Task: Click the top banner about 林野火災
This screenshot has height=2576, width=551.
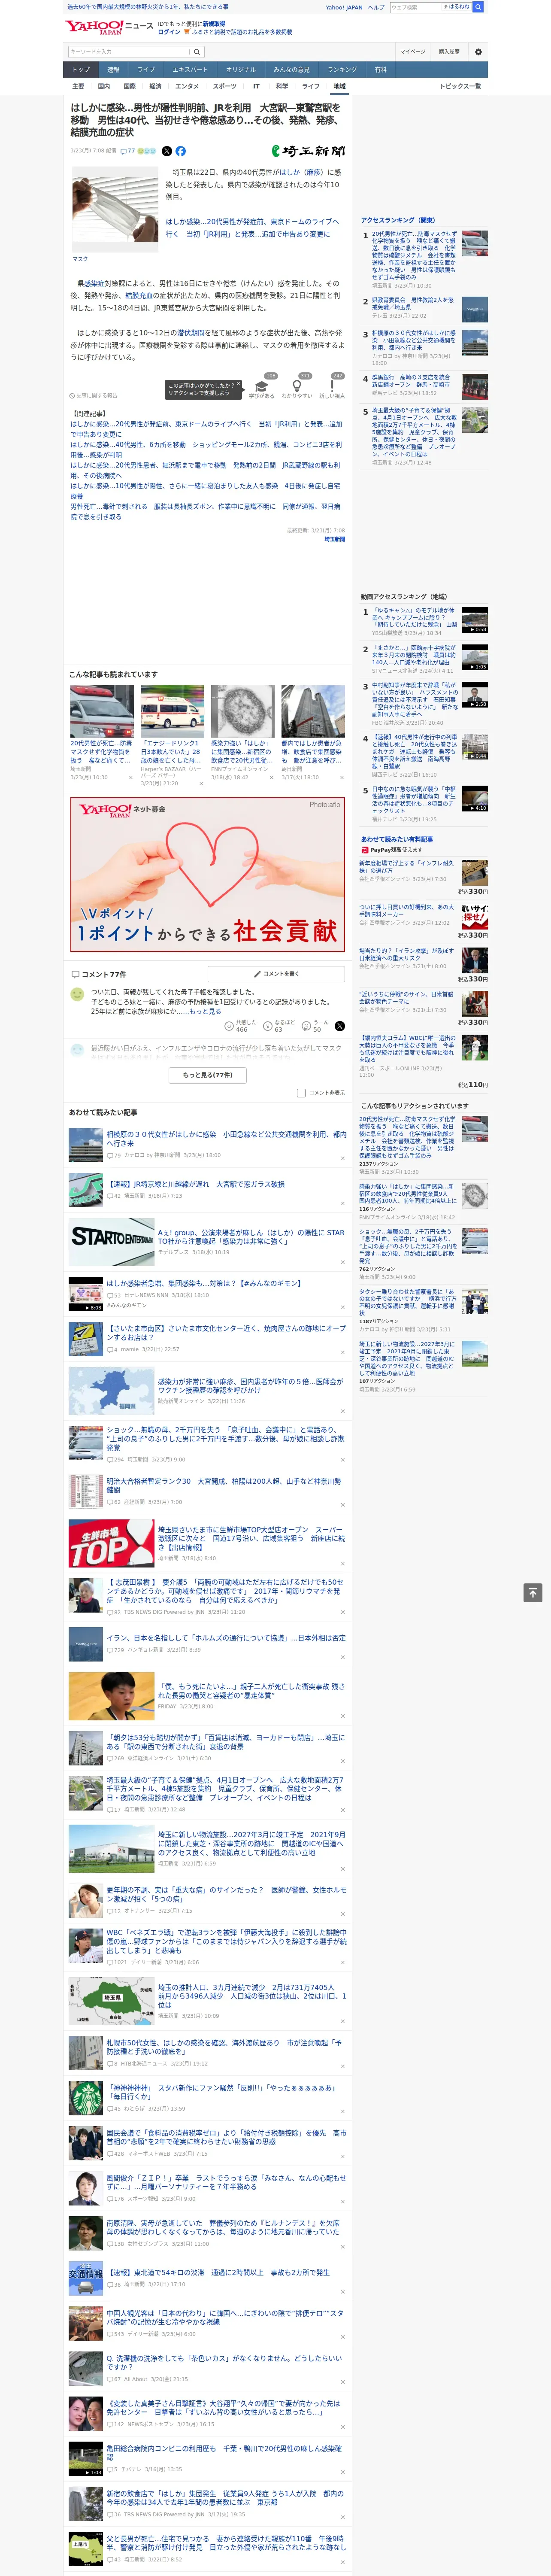Action: coord(148,7)
